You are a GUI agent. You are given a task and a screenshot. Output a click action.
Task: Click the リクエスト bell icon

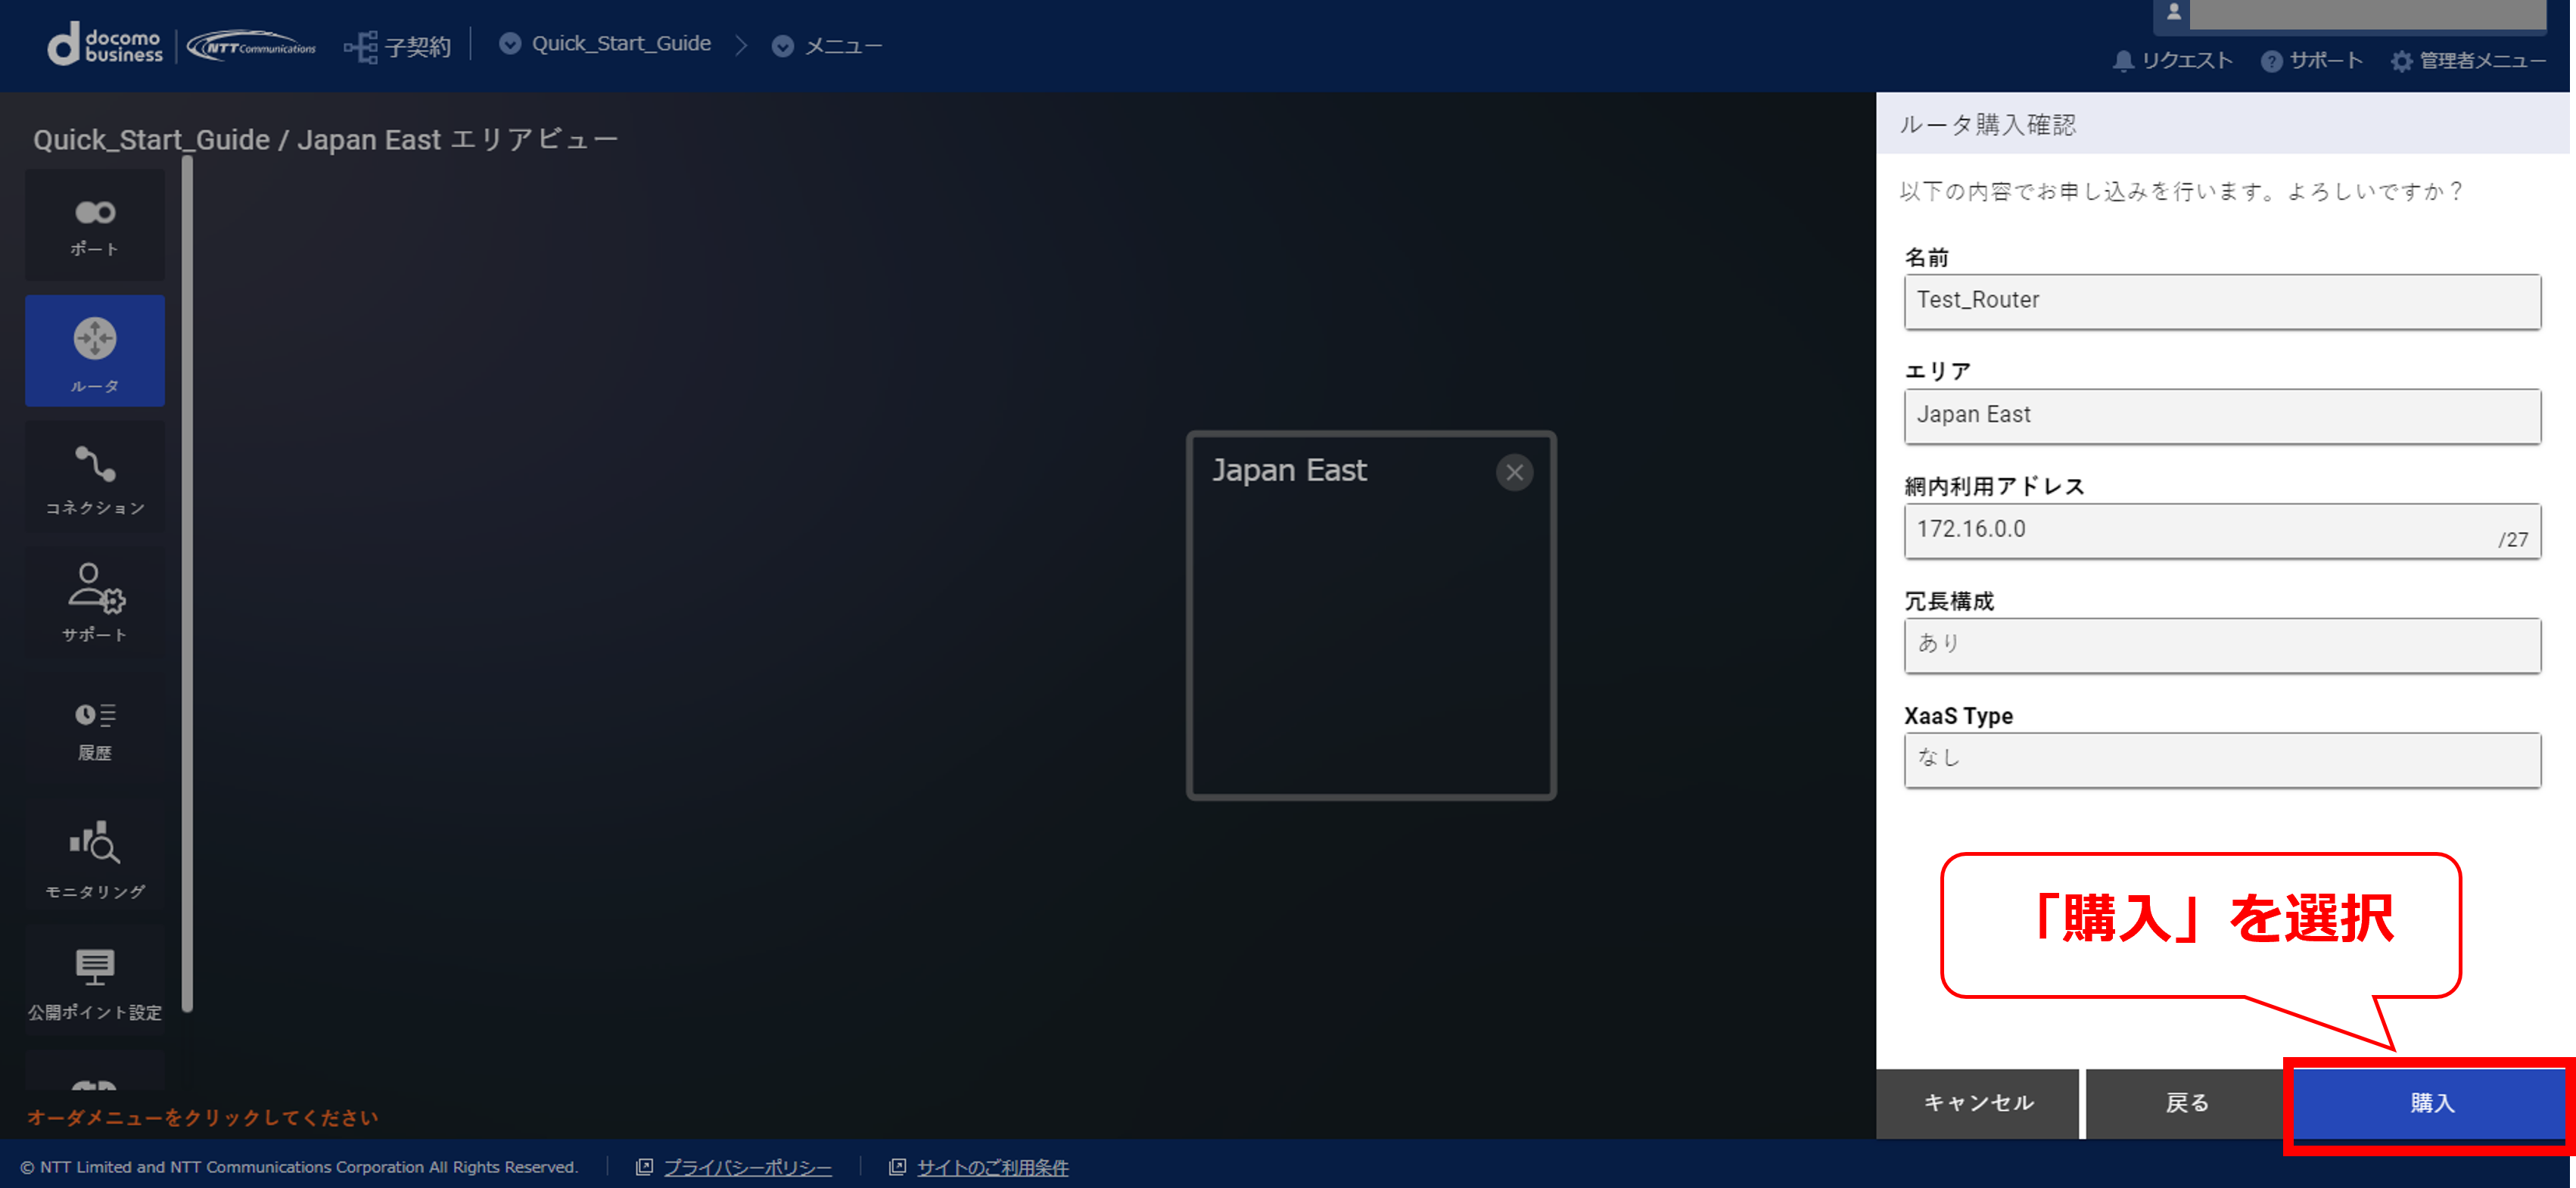click(x=2123, y=61)
